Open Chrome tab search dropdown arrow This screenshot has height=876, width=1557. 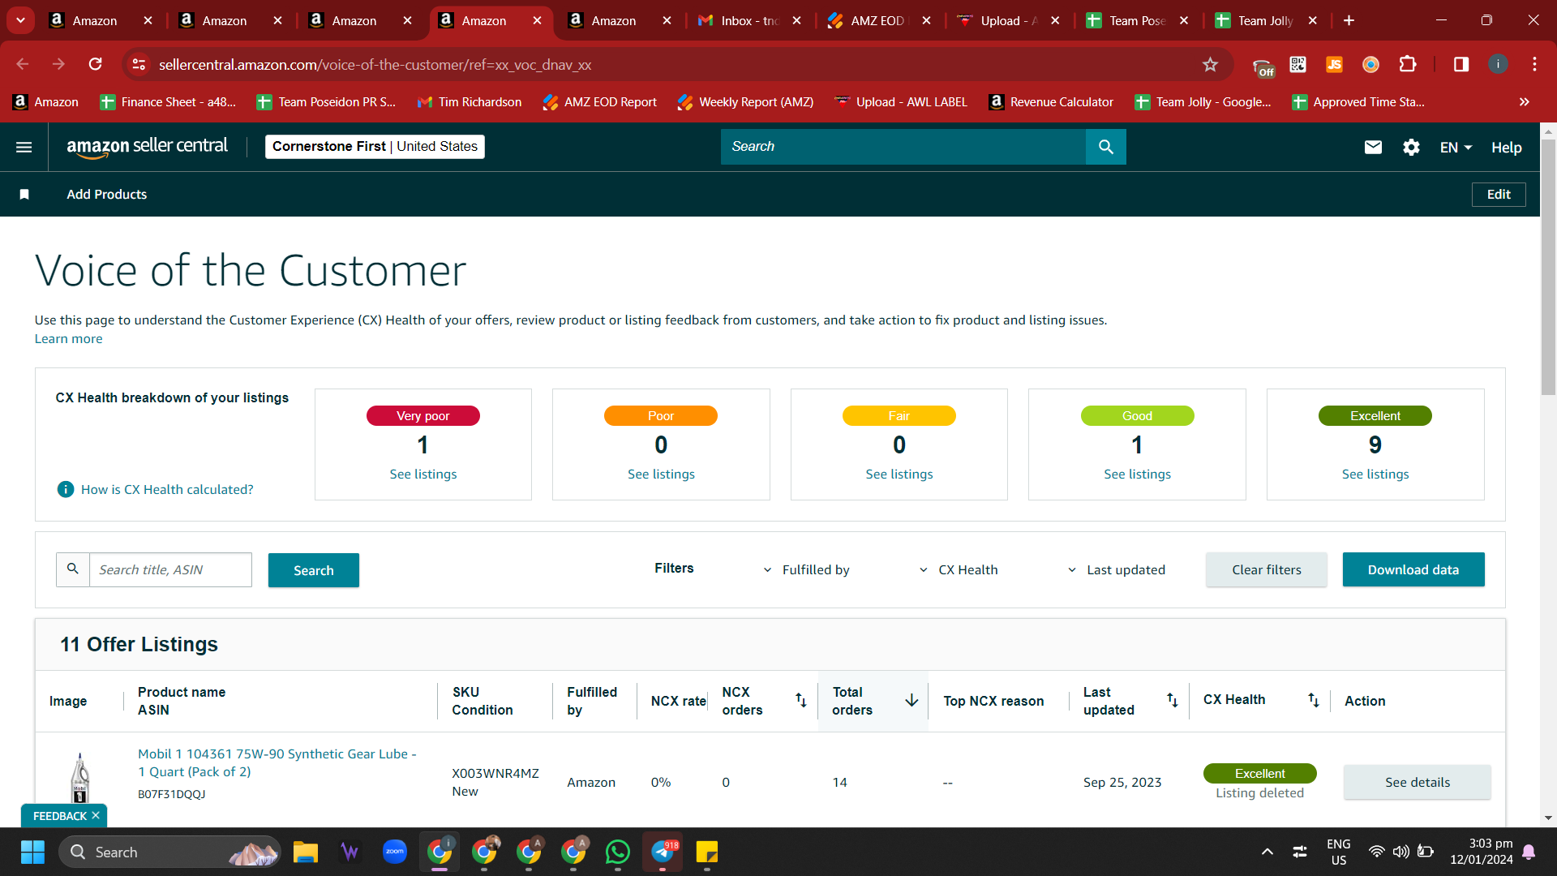(20, 20)
